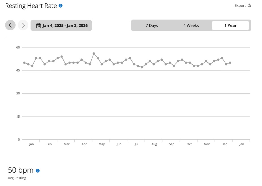Image resolution: width=262 pixels, height=186 pixels.
Task: Select the 4 Weeks view
Action: point(191,26)
